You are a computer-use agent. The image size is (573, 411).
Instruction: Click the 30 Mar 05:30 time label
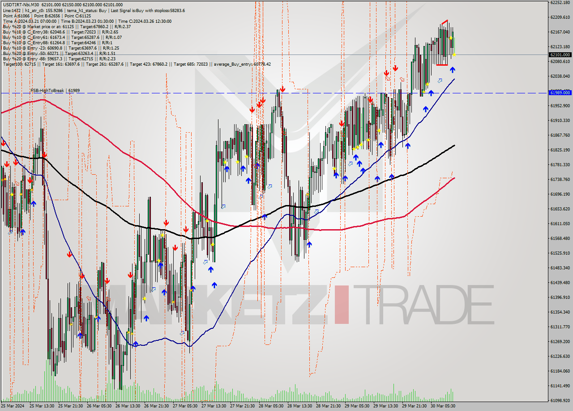[x=443, y=406]
